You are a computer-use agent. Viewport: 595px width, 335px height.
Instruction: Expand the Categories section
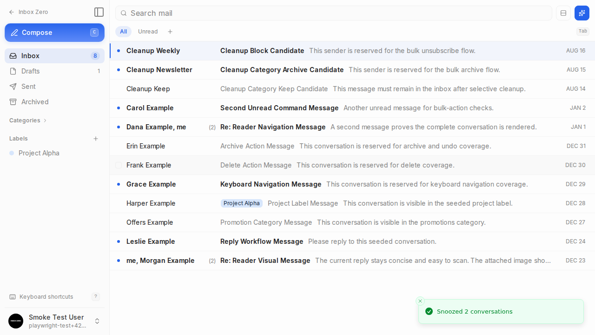tap(28, 121)
